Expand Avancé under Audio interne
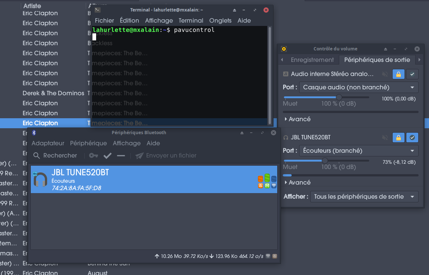The height and width of the screenshot is (275, 429). coord(297,119)
